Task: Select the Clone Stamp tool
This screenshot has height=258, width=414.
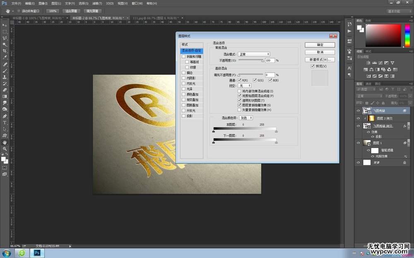Action: click(x=5, y=77)
